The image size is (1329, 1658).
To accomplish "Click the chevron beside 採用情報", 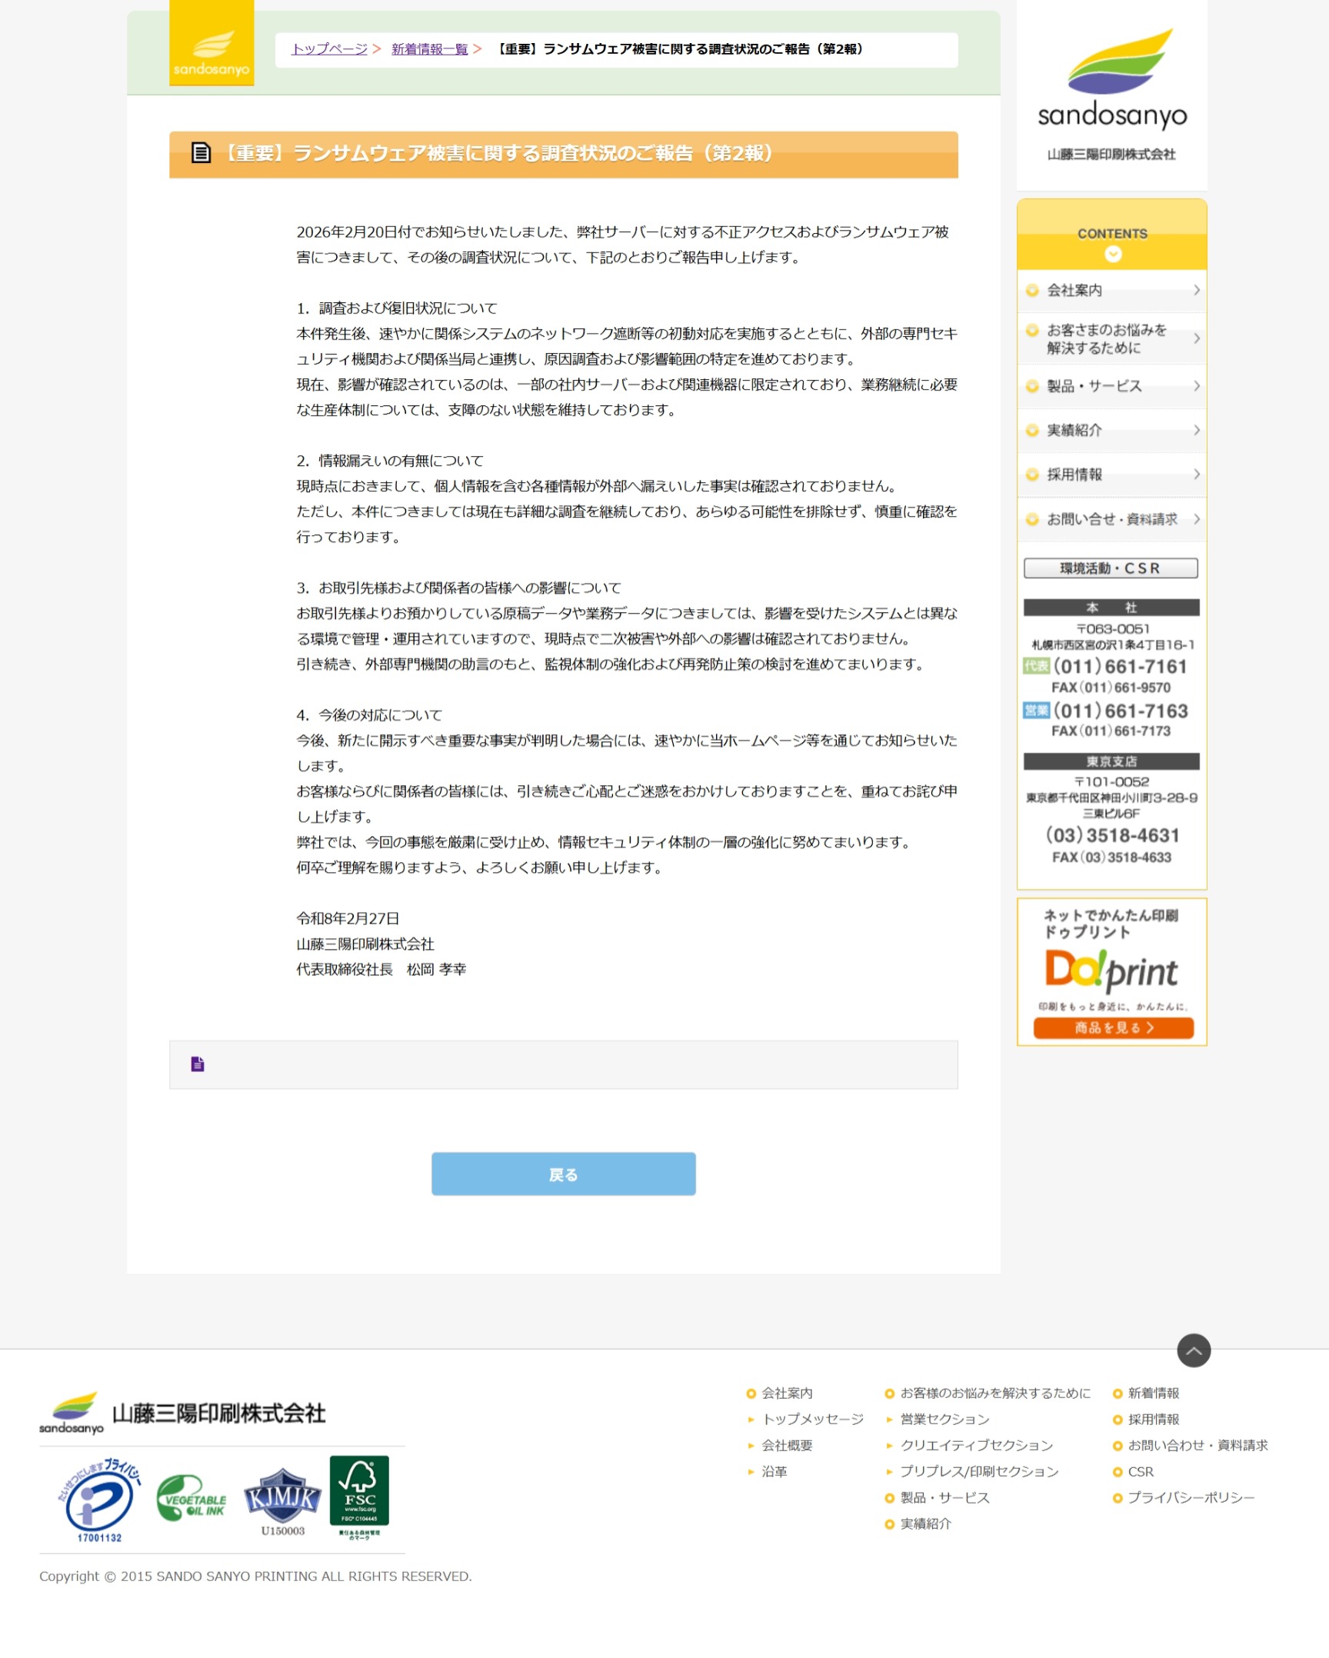I will [1196, 474].
